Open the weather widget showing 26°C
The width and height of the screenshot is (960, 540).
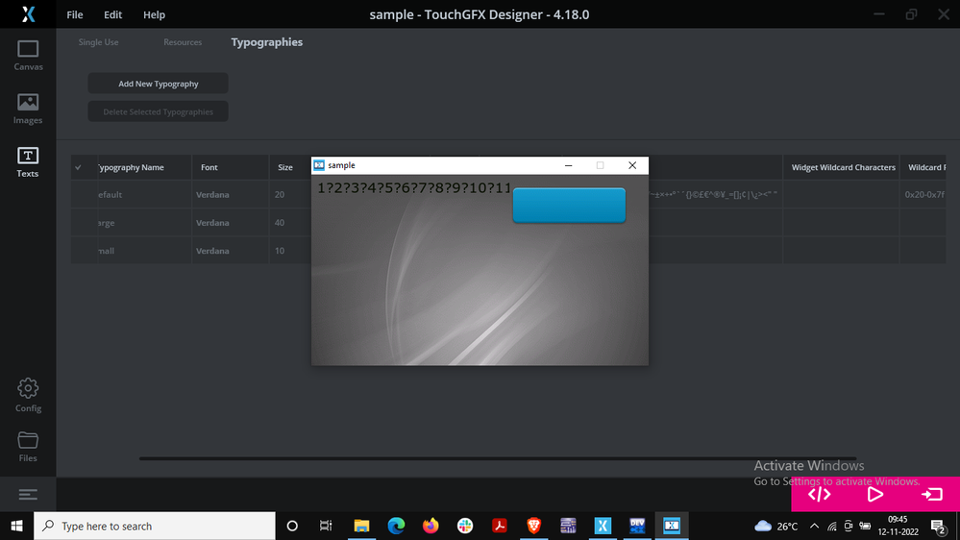(x=775, y=526)
